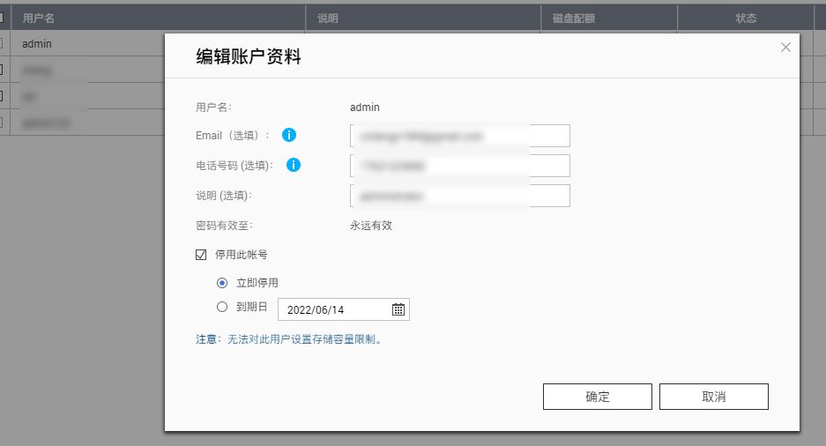Click the info icon beside 电话号码
The height and width of the screenshot is (446, 826).
pyautogui.click(x=294, y=165)
